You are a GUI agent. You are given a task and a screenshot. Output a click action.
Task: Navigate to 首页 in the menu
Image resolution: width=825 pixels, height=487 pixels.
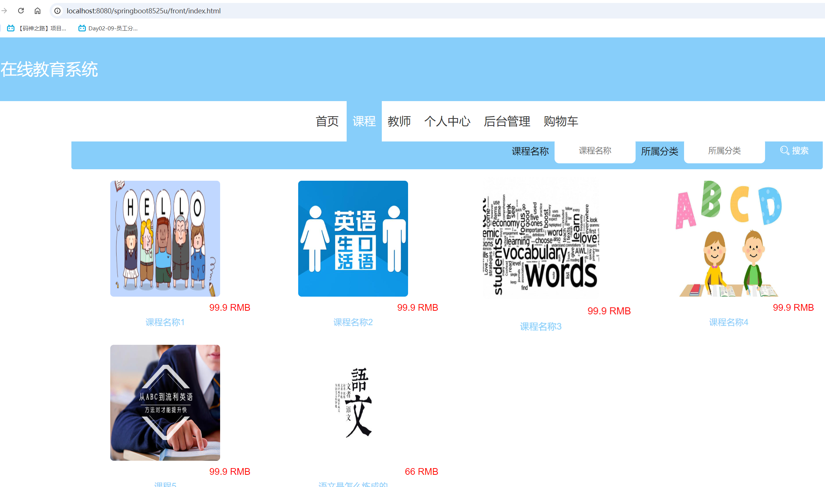point(327,121)
